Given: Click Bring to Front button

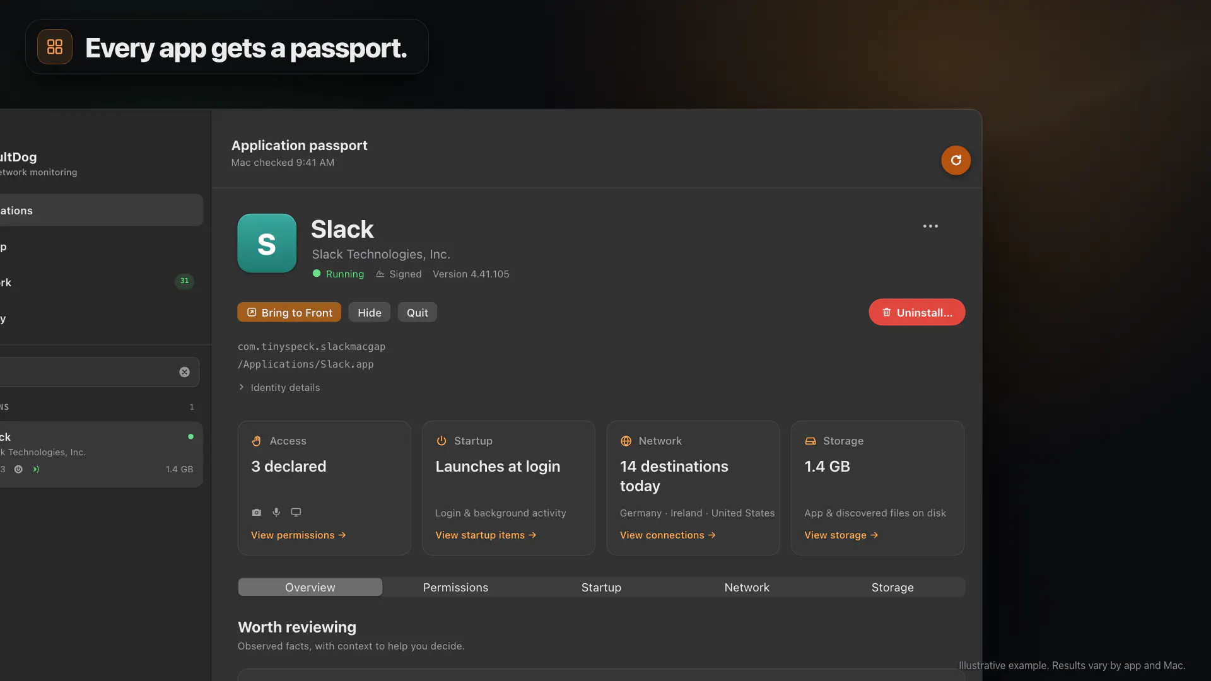Looking at the screenshot, I should [289, 313].
